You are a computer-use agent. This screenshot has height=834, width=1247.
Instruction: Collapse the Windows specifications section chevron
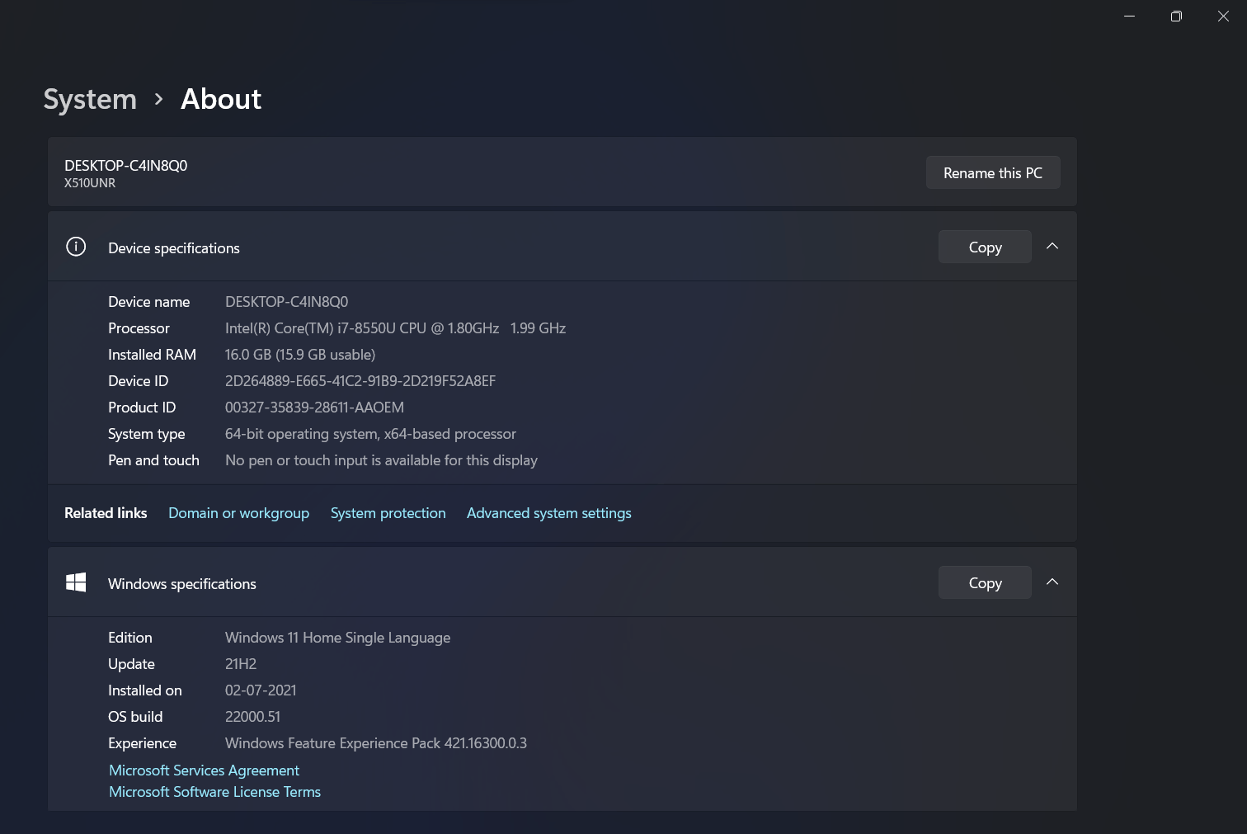click(1052, 582)
